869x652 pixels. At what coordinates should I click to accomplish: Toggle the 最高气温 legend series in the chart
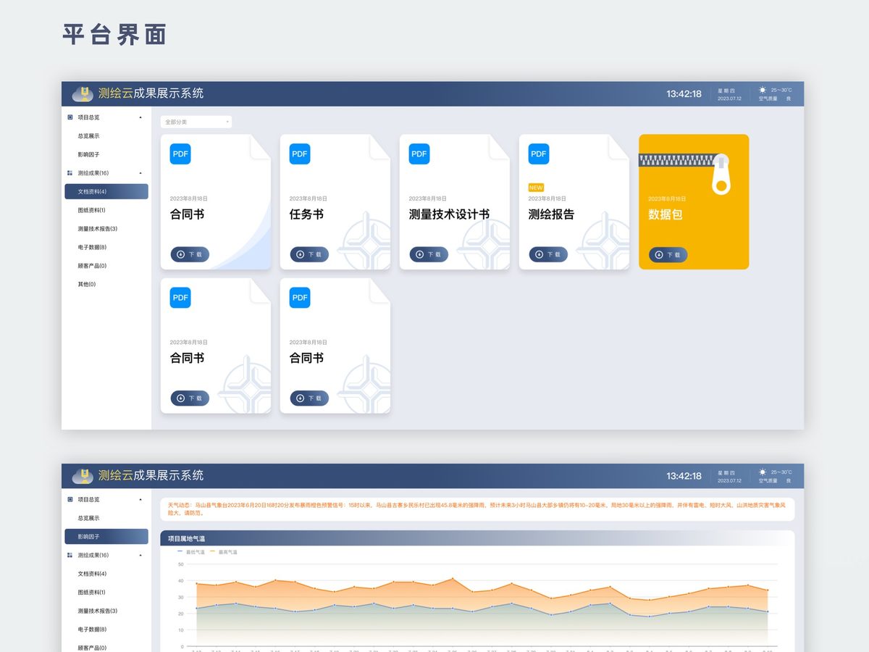click(x=223, y=552)
